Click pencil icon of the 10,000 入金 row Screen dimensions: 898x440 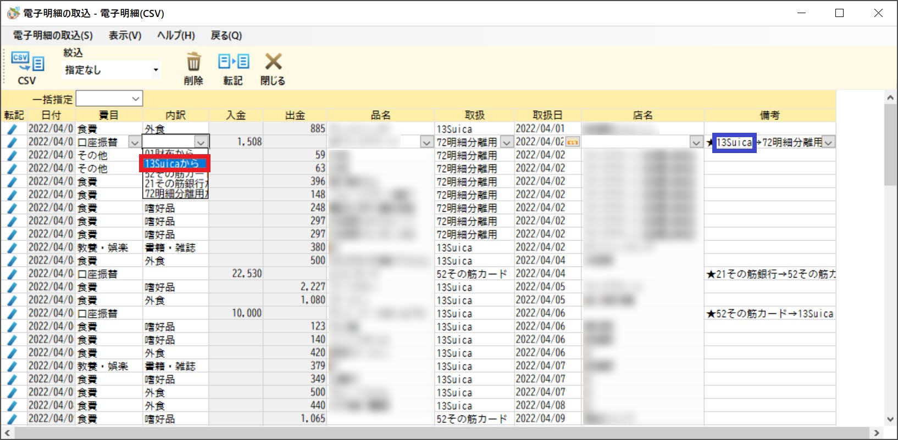tap(12, 313)
